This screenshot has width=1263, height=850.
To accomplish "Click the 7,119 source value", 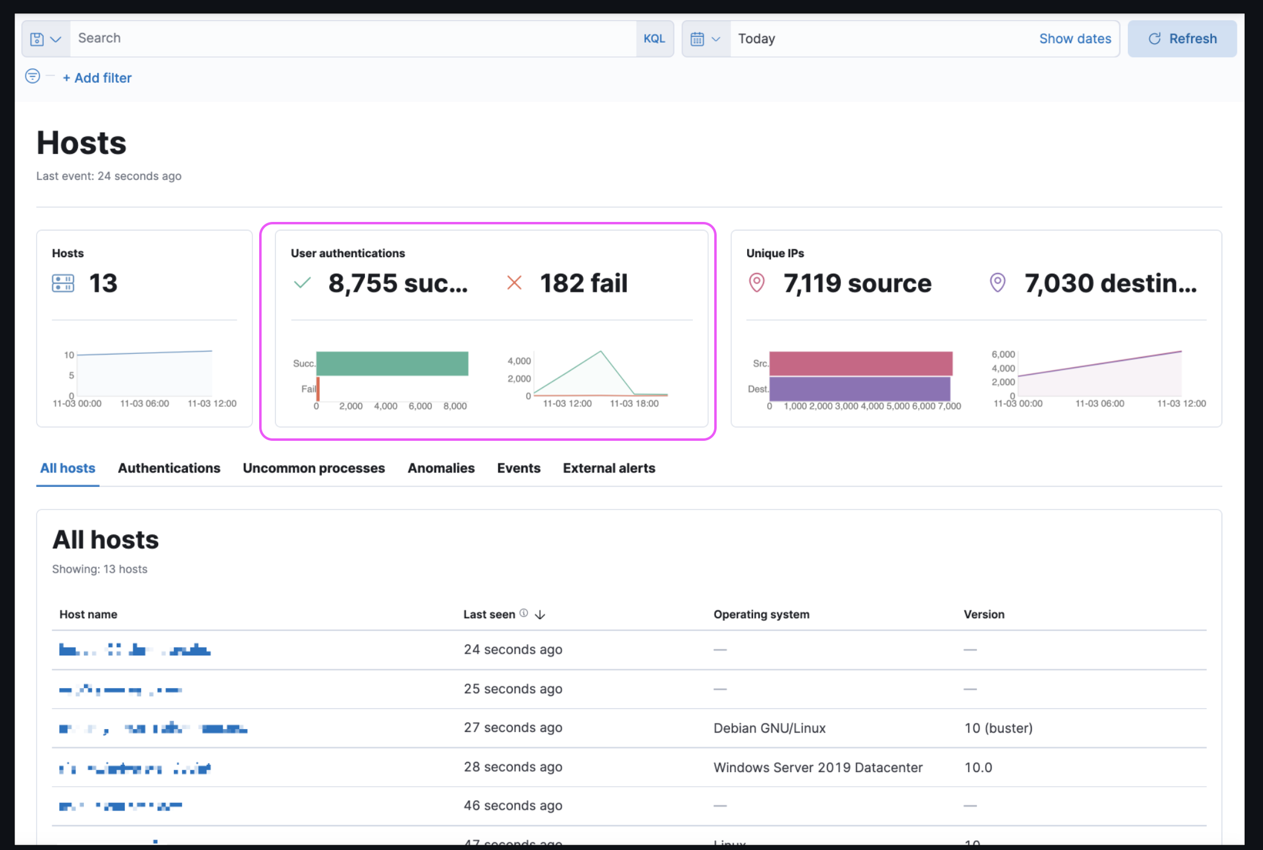I will point(857,283).
